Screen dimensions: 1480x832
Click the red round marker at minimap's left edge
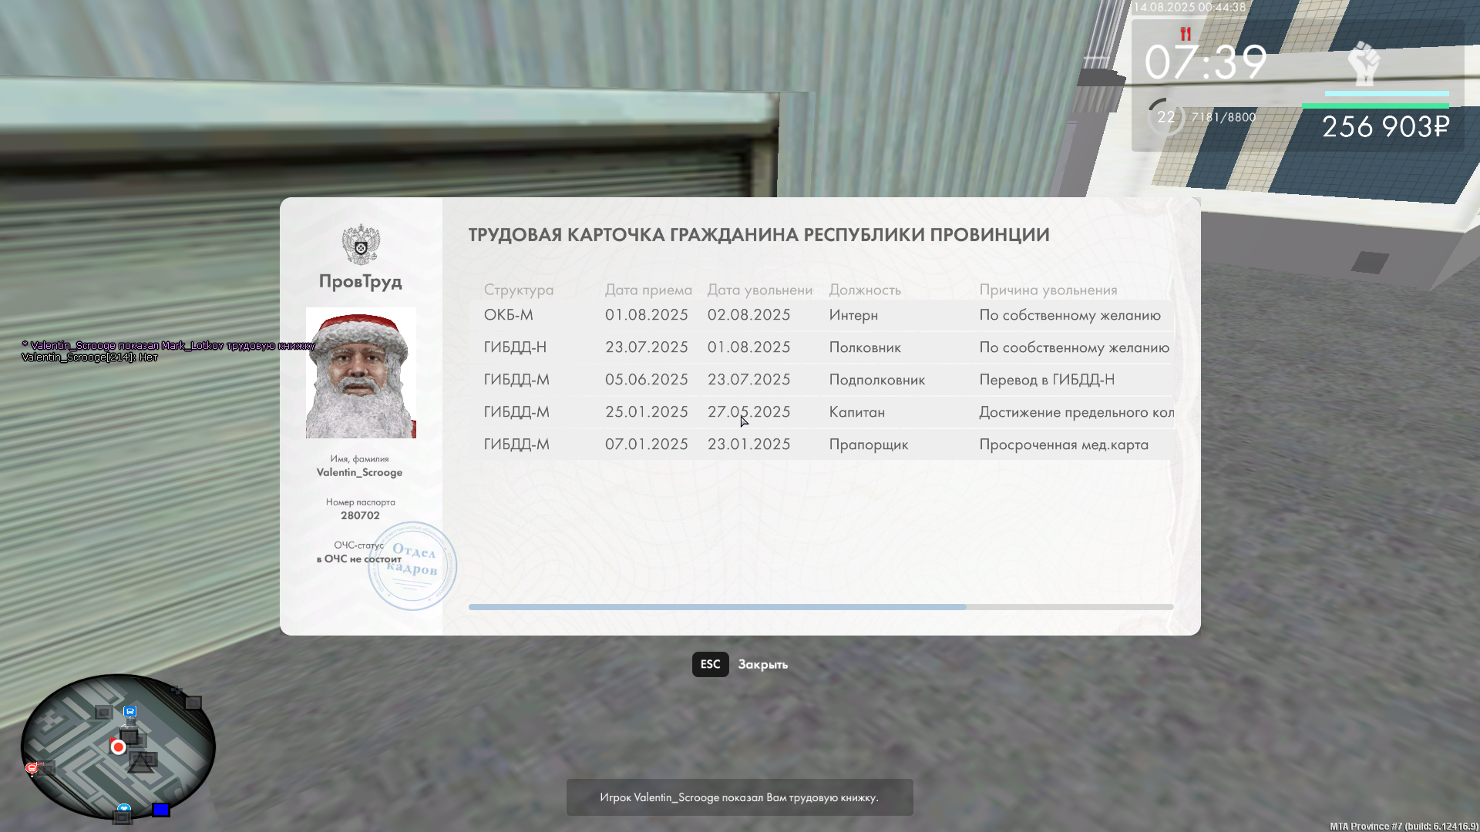pos(32,768)
